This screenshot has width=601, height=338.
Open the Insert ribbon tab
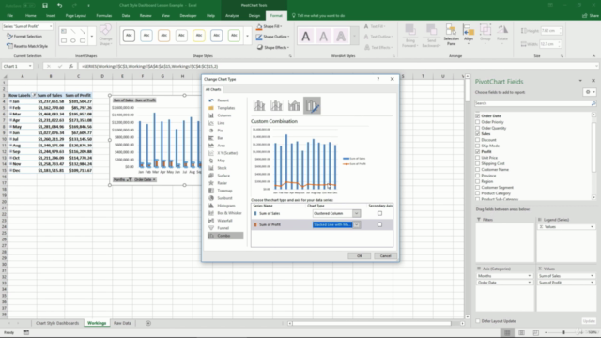[51, 16]
